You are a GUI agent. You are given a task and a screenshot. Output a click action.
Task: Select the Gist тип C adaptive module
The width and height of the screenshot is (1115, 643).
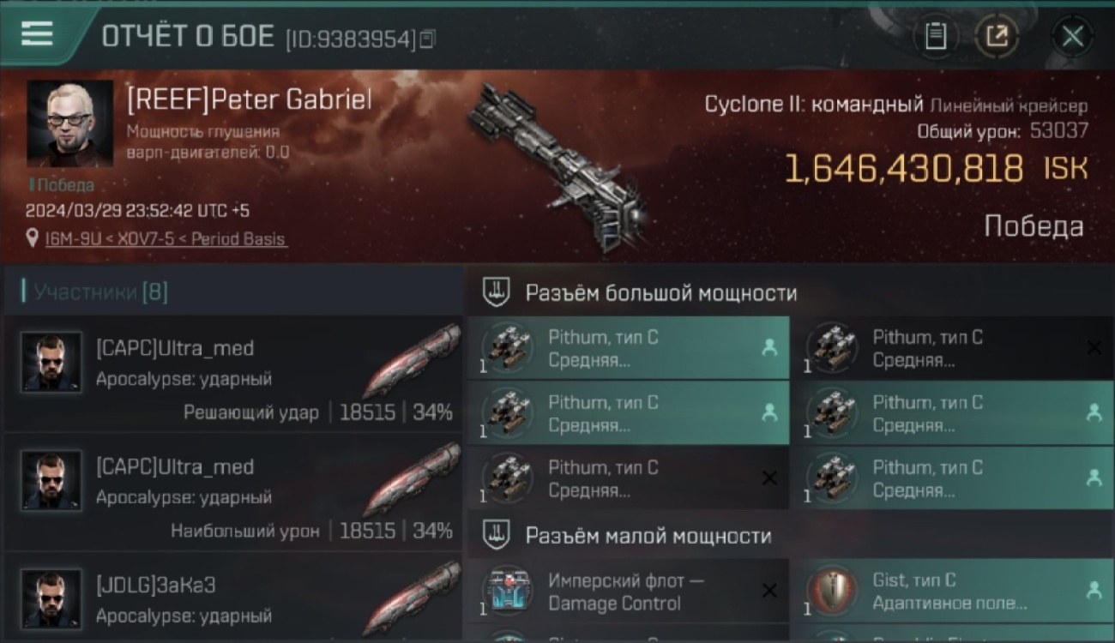pyautogui.click(x=953, y=591)
